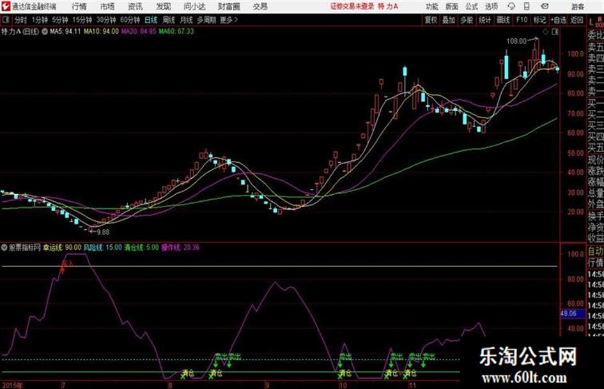
Task: Click the 复权 toolbar button
Action: point(431,20)
